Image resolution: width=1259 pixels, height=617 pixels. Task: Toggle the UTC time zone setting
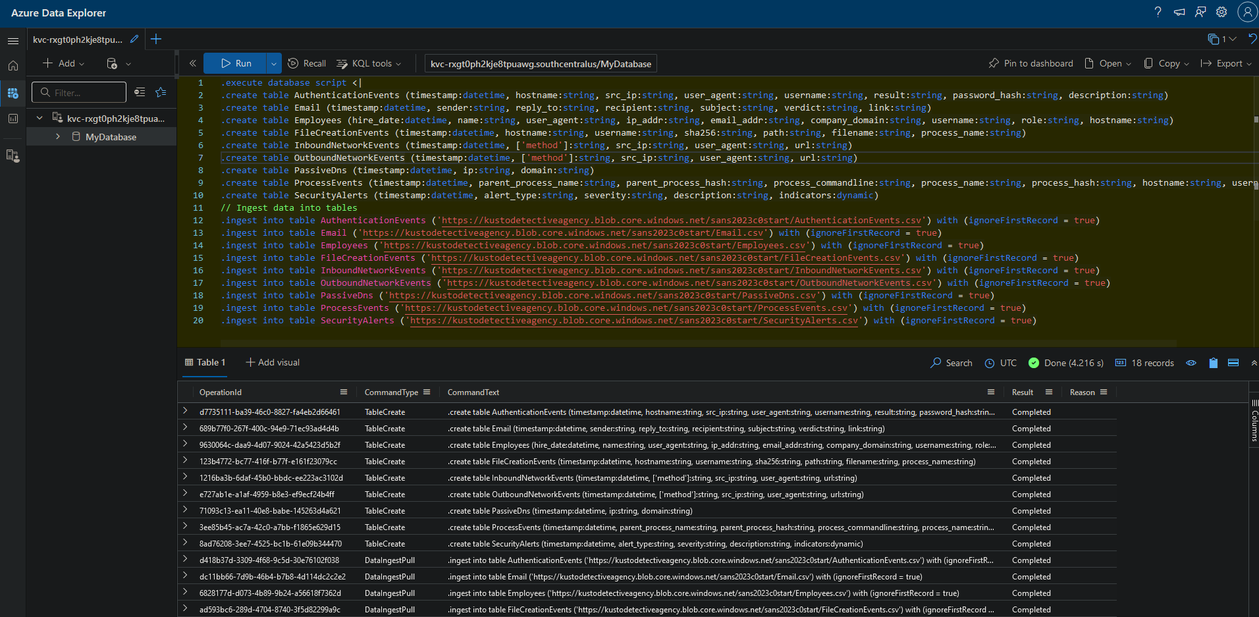click(x=1001, y=363)
